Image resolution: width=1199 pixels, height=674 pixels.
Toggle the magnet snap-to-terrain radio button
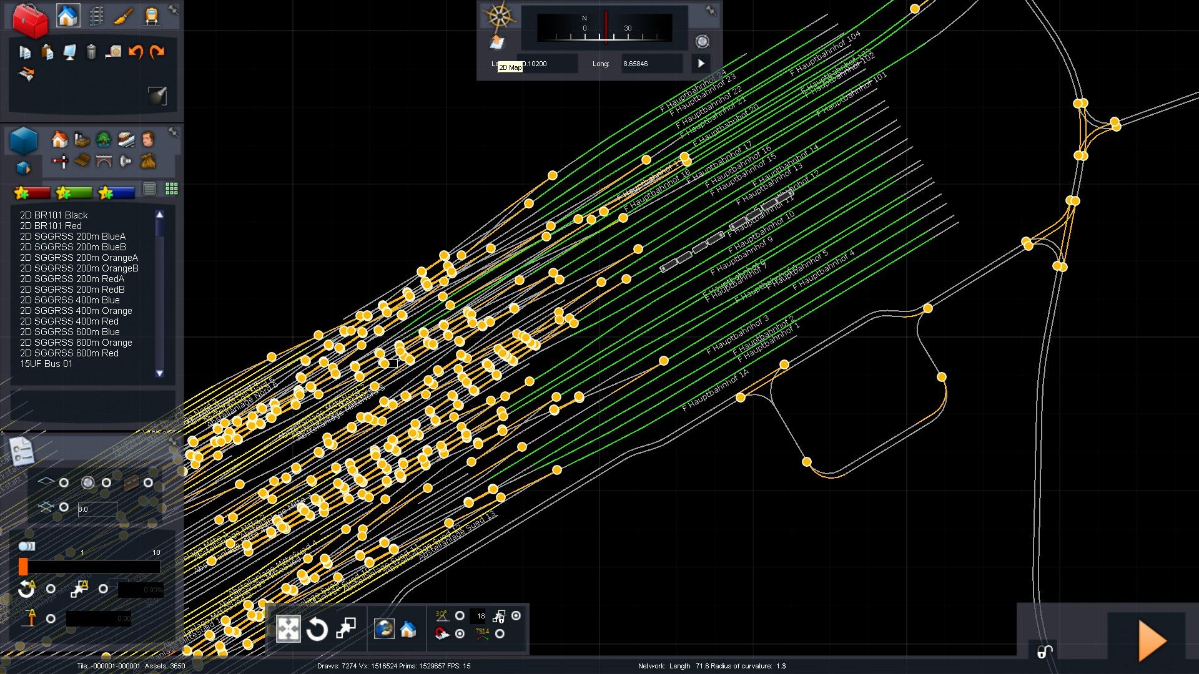pos(460,634)
